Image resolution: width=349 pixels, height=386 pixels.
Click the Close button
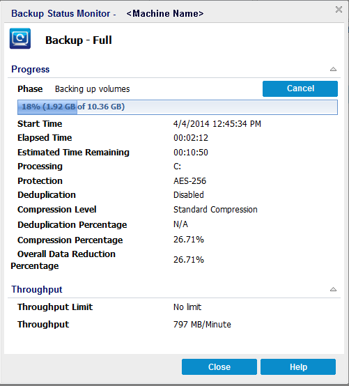tap(219, 366)
